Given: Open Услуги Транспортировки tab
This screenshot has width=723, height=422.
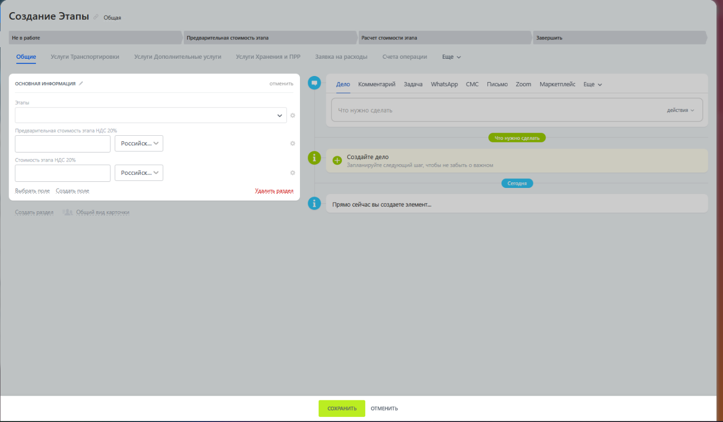Looking at the screenshot, I should pyautogui.click(x=85, y=57).
